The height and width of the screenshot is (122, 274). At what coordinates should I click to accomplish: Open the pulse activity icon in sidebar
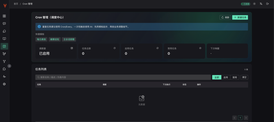4,77
